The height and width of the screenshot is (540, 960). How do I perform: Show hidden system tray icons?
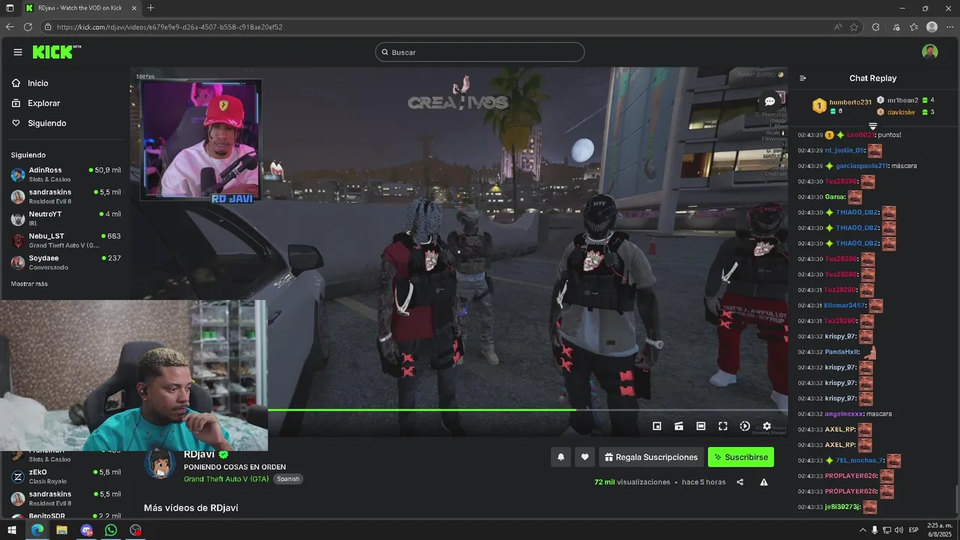tap(862, 530)
